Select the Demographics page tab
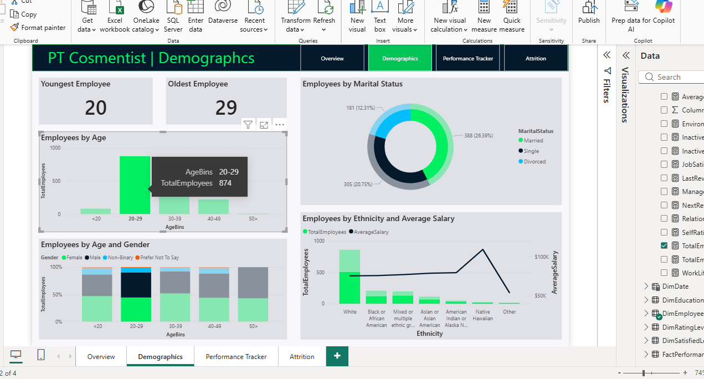Image resolution: width=704 pixels, height=379 pixels. click(161, 356)
